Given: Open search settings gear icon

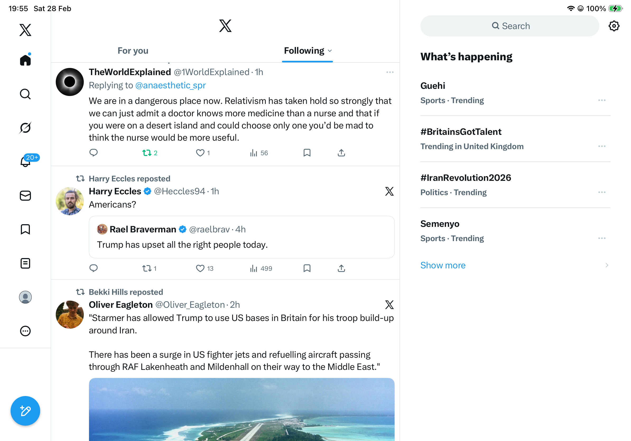Looking at the screenshot, I should (614, 26).
